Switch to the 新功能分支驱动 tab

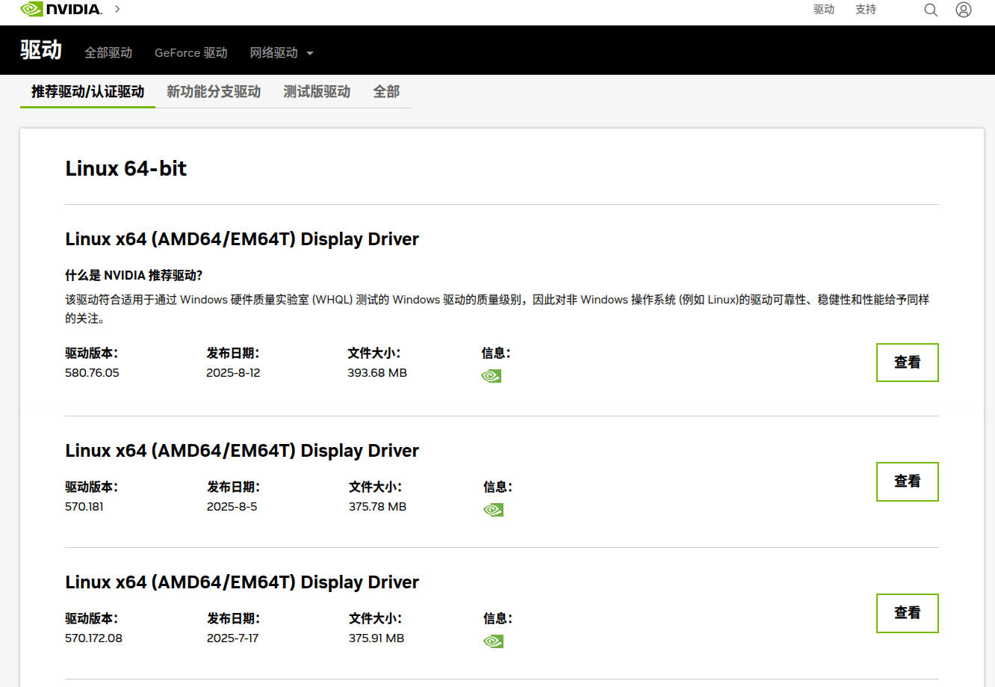click(x=214, y=91)
